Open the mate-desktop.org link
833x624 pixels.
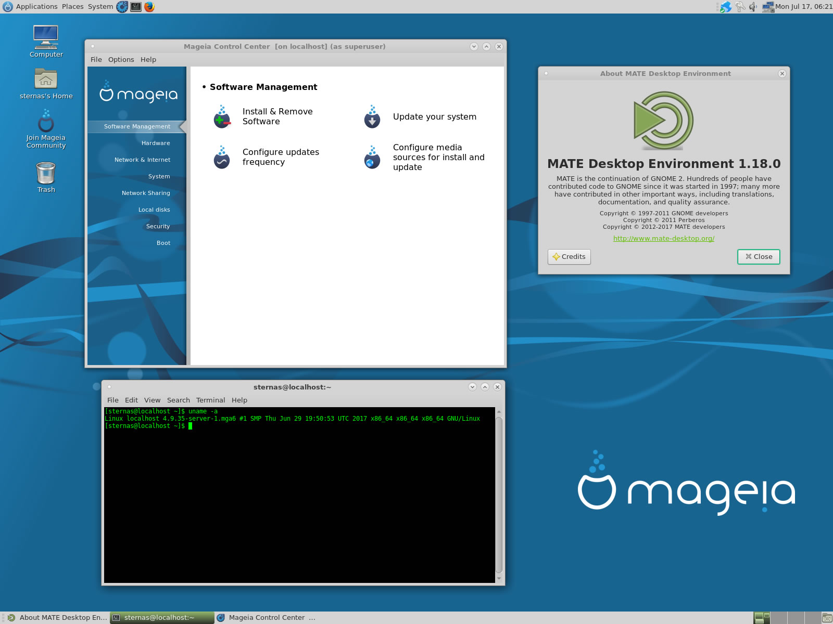click(664, 239)
